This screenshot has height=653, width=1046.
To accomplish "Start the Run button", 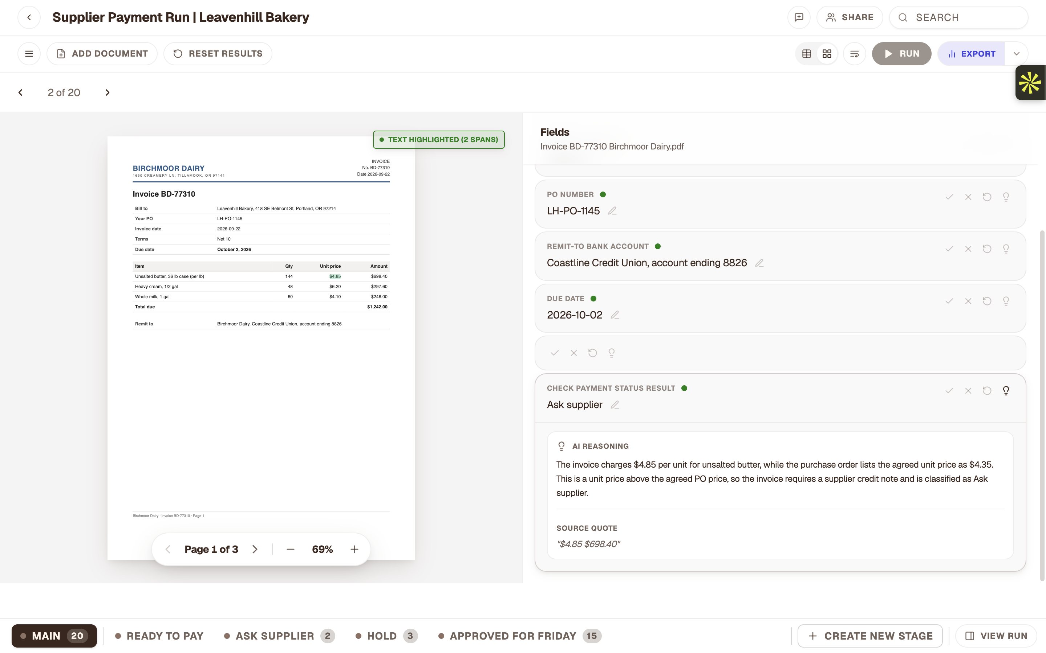I will coord(902,54).
